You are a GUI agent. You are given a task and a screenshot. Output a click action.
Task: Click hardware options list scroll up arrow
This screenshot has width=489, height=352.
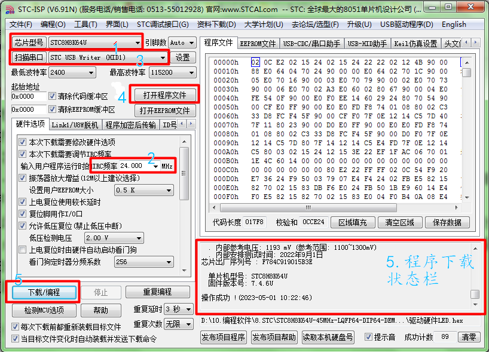pos(184,142)
